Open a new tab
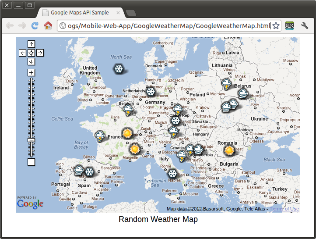 [131, 13]
